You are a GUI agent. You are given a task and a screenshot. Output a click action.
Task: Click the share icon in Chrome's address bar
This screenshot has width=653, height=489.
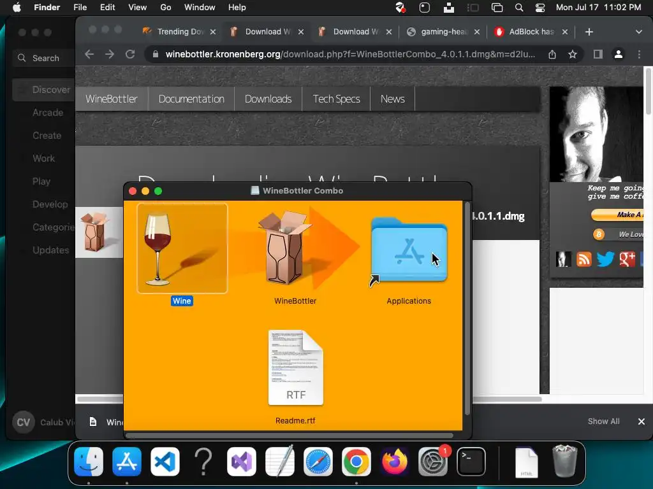coord(552,54)
